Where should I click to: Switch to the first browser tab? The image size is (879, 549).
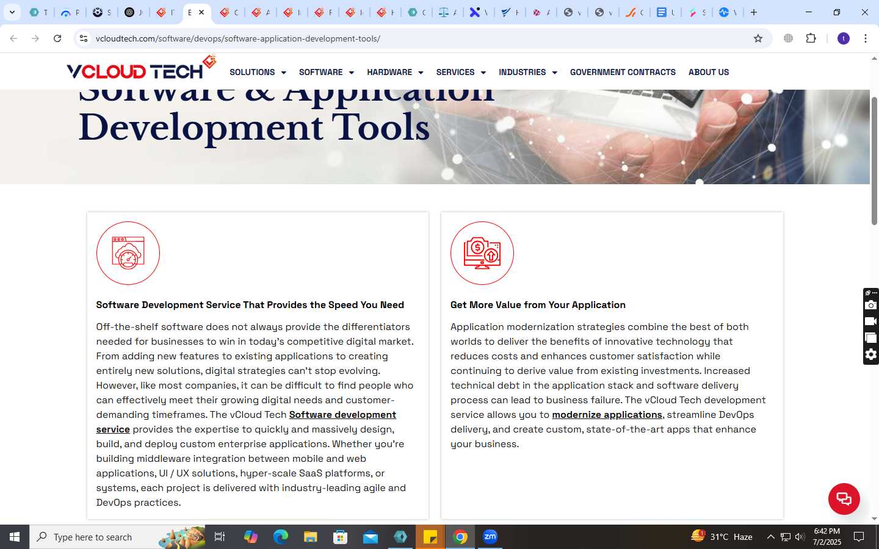[38, 12]
